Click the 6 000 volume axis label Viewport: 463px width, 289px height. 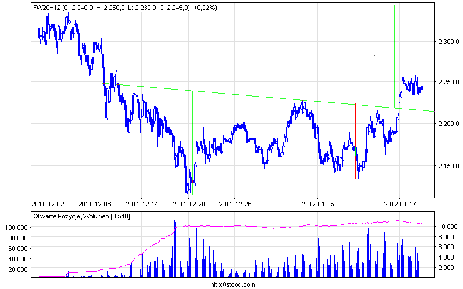pyautogui.click(x=446, y=247)
